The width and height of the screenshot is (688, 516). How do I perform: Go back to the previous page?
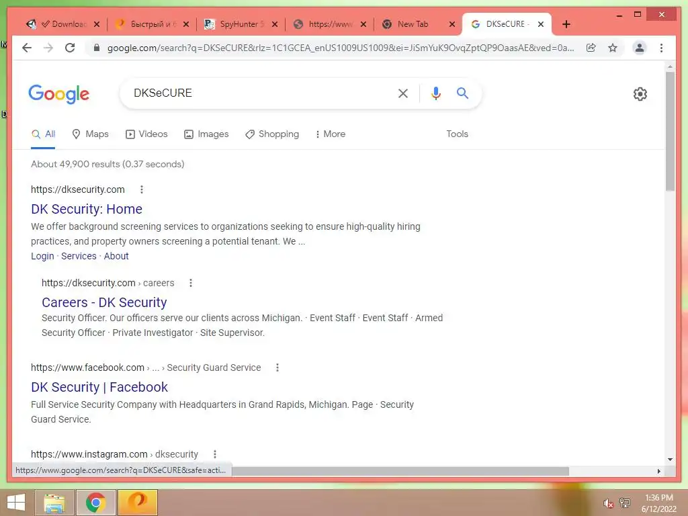(x=27, y=48)
